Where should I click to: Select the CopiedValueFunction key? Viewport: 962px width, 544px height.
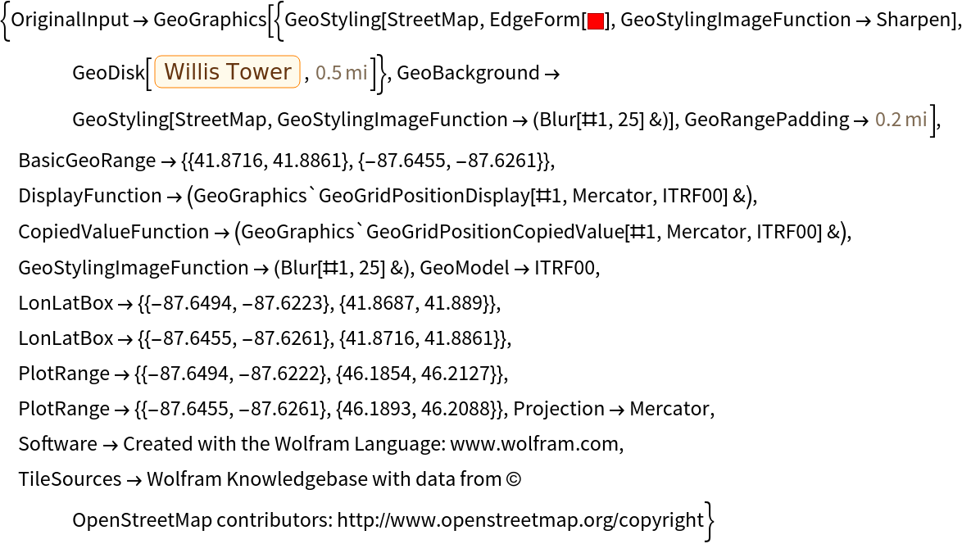coord(113,232)
